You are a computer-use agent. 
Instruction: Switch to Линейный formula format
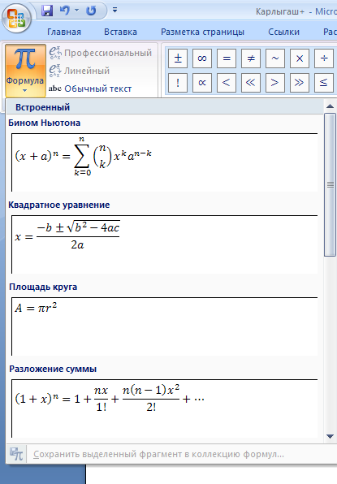[80, 71]
